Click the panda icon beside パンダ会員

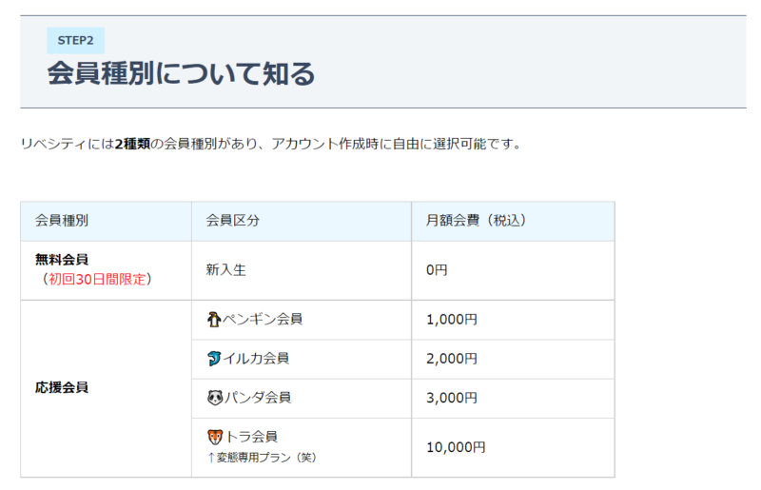tap(215, 398)
